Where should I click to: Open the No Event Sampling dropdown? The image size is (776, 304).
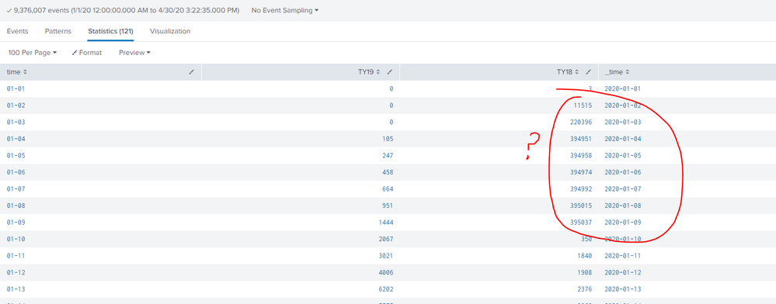[285, 10]
